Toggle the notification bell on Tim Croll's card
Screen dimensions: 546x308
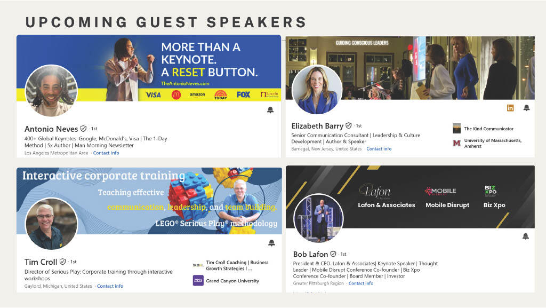(x=271, y=243)
